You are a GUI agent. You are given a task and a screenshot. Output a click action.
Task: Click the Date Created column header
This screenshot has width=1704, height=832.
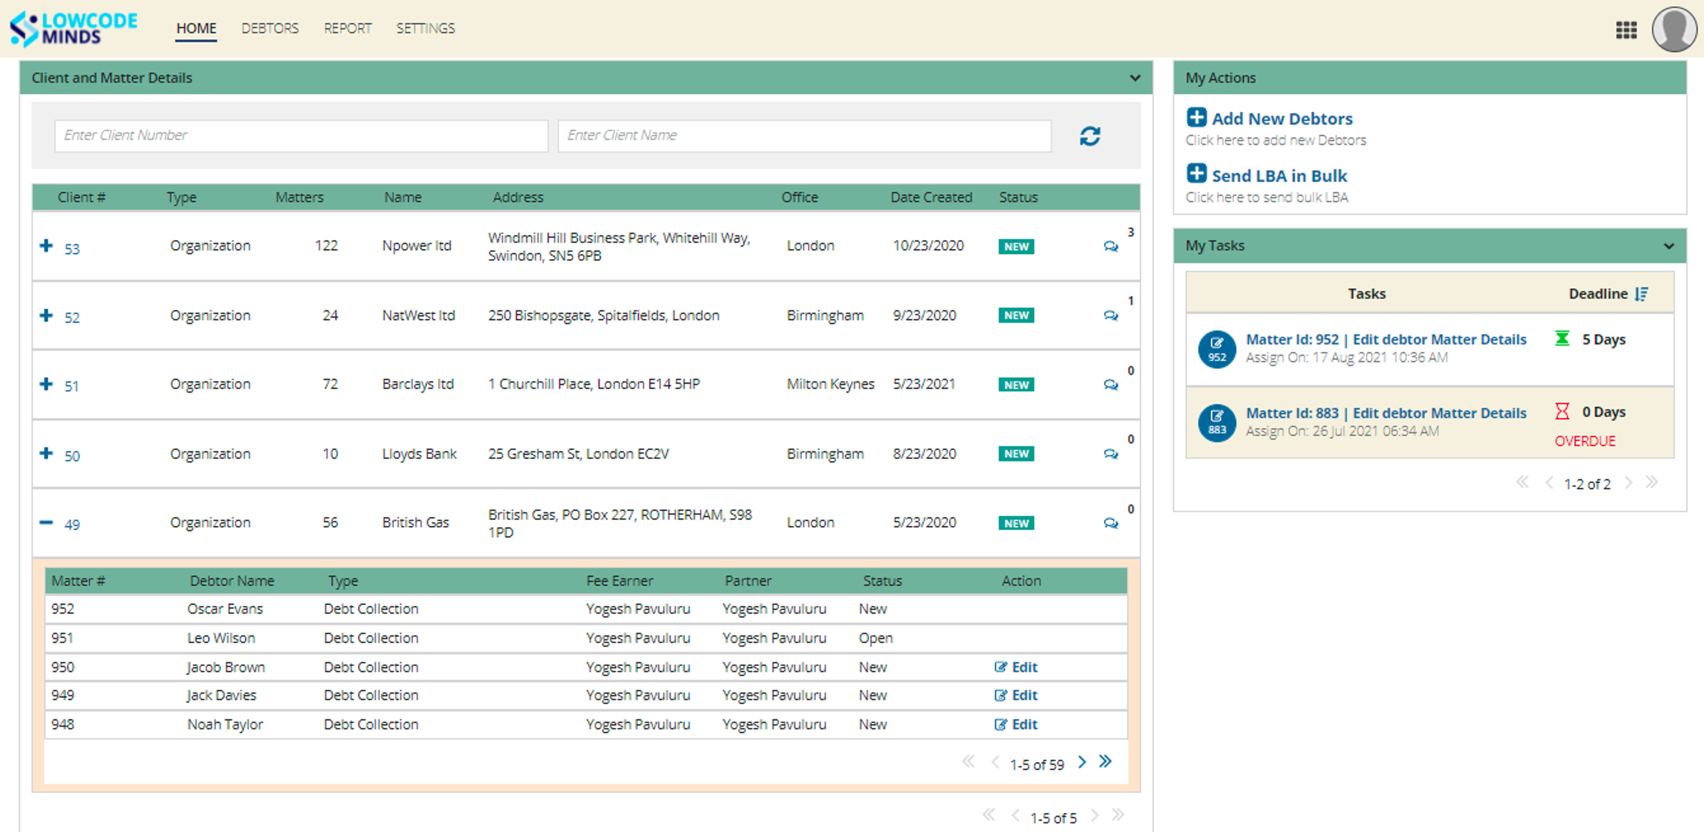pyautogui.click(x=931, y=197)
